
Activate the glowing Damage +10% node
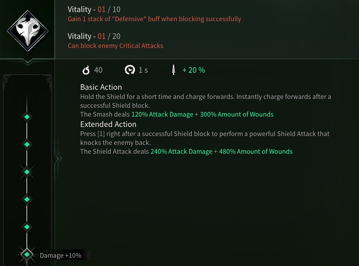[x=27, y=254]
